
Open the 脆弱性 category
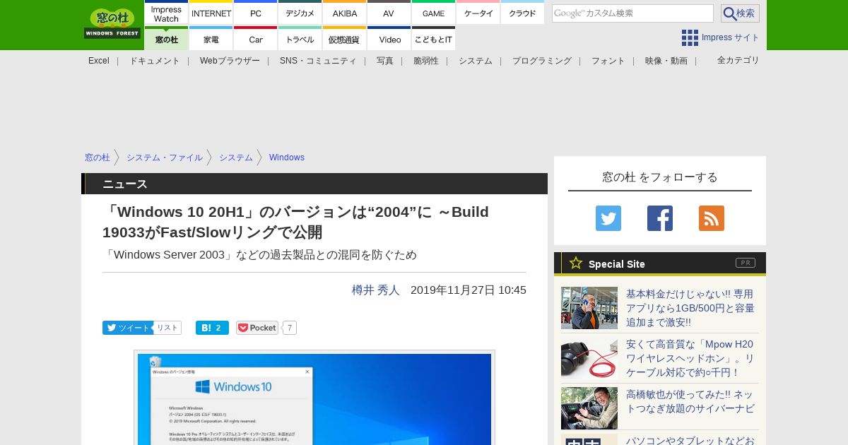coord(426,61)
